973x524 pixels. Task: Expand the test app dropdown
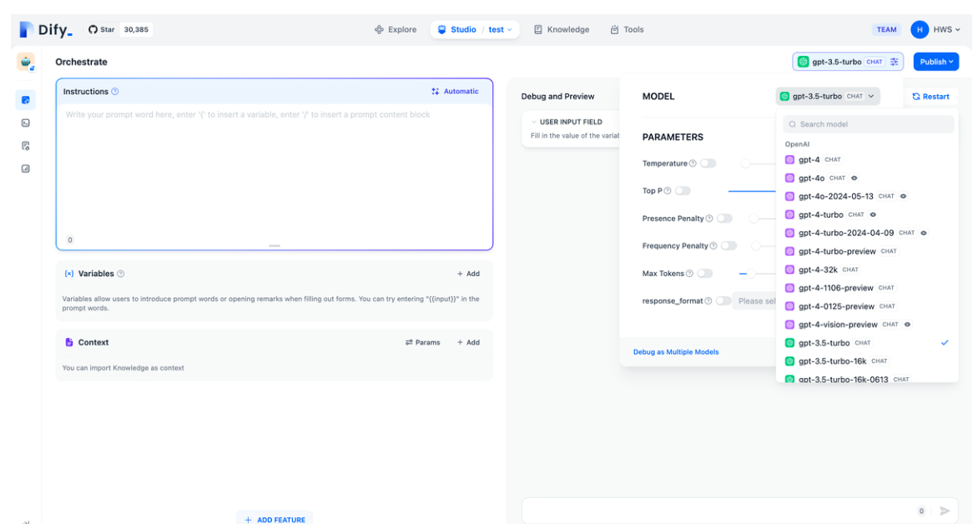500,29
